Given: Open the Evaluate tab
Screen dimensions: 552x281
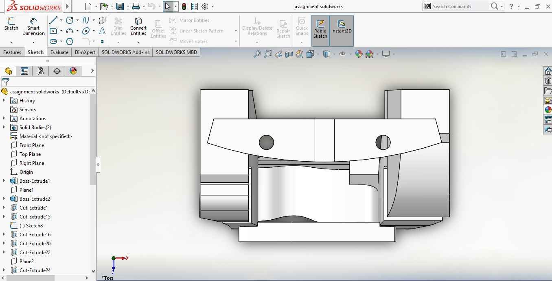Looking at the screenshot, I should pyautogui.click(x=59, y=52).
